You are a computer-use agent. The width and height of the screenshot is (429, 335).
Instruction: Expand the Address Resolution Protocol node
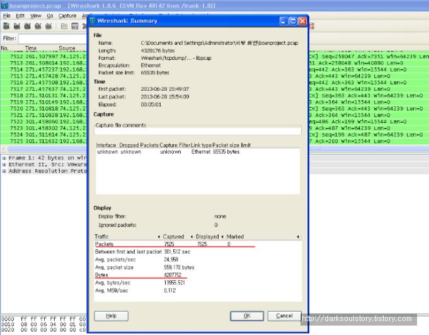click(x=4, y=171)
